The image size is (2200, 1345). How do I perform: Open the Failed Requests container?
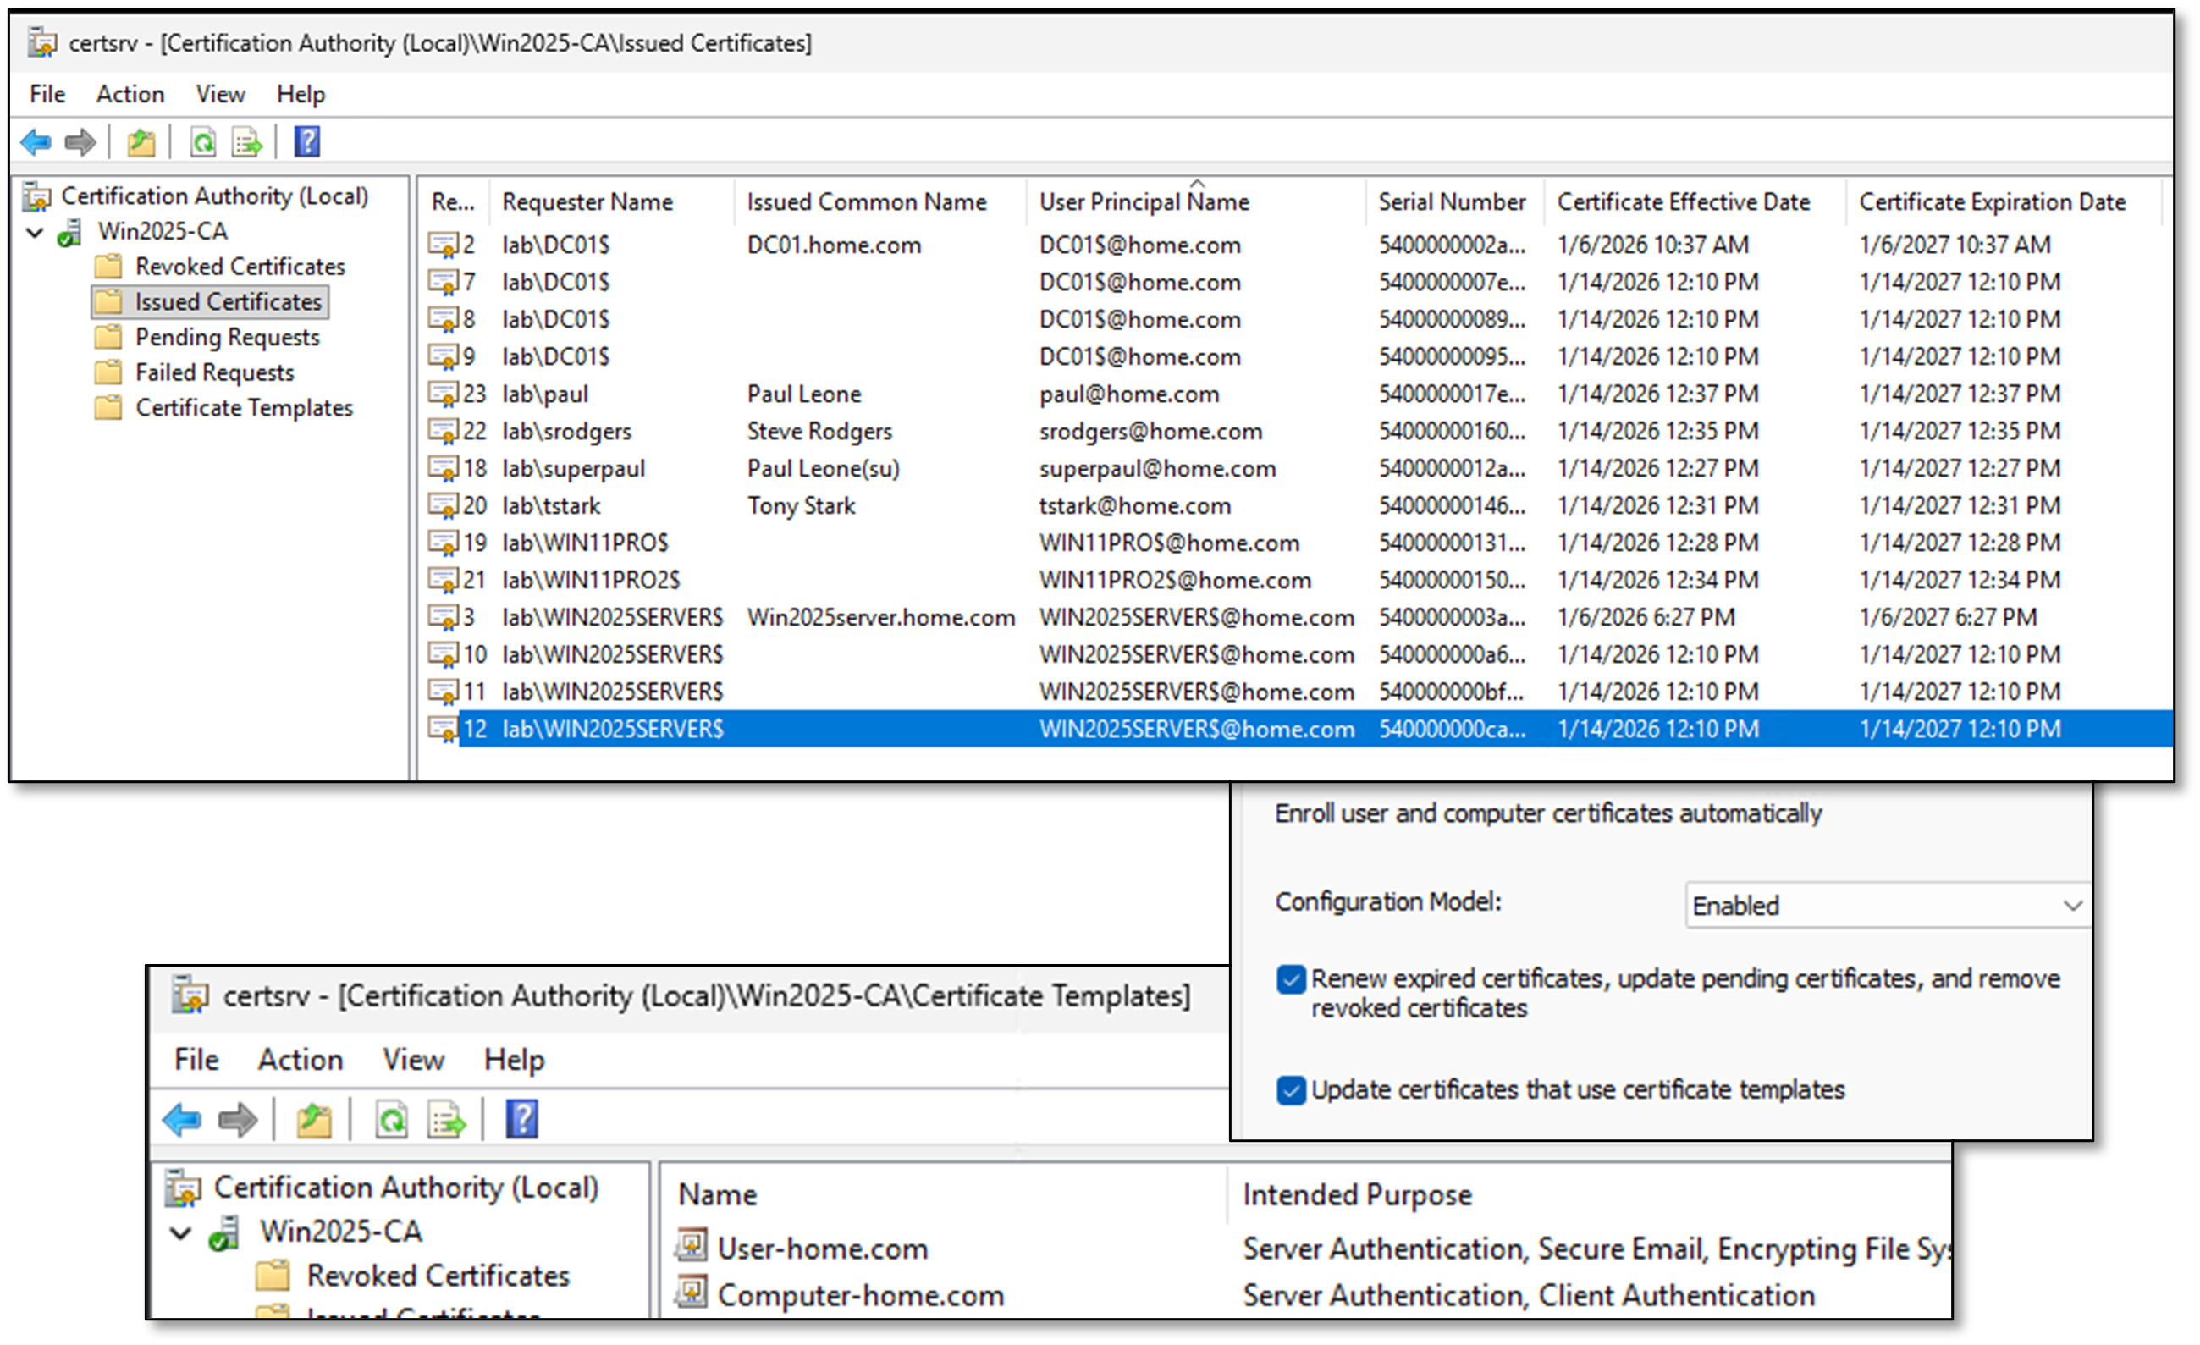[213, 372]
